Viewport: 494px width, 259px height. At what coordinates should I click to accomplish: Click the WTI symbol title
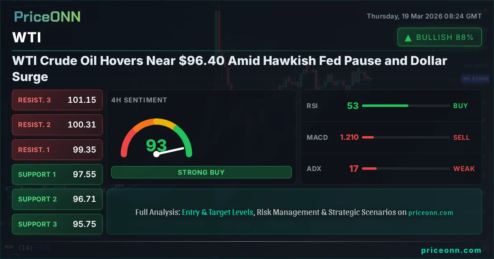pos(27,38)
